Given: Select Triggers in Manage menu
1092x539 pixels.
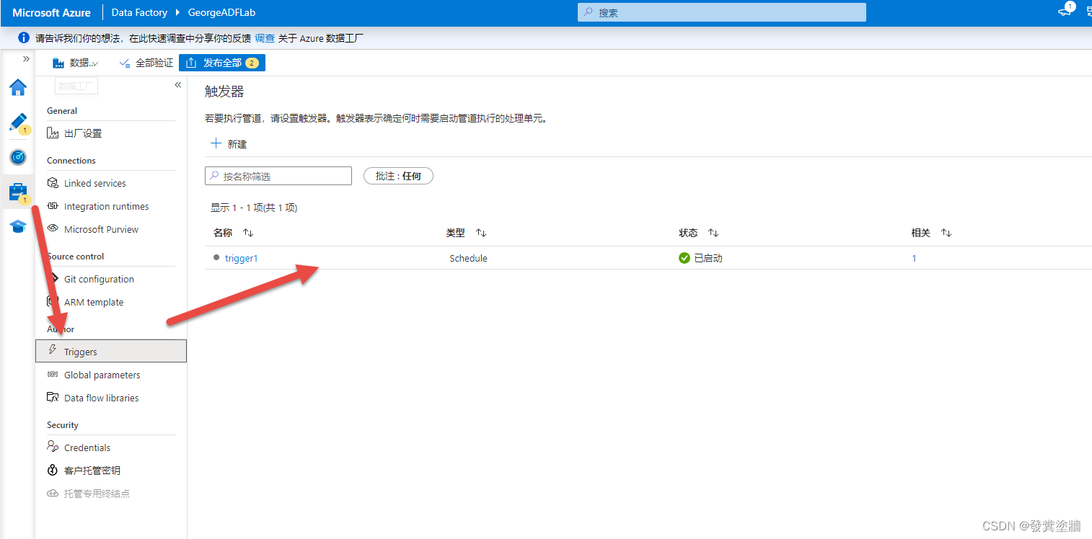Looking at the screenshot, I should pyautogui.click(x=111, y=352).
